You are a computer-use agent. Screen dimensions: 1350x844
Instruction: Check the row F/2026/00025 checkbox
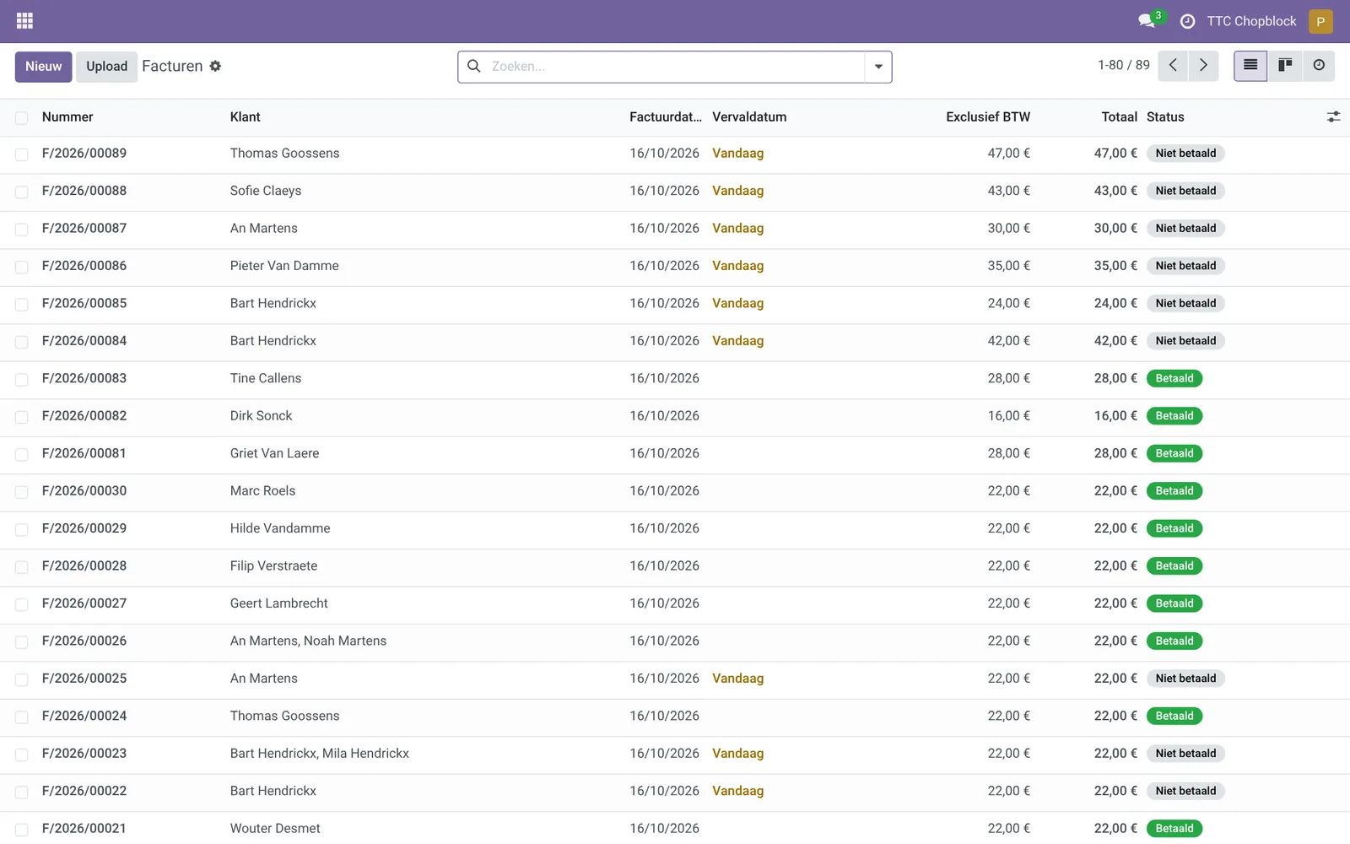tap(22, 679)
